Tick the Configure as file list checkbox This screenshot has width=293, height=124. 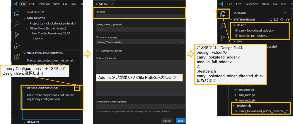pos(97,50)
